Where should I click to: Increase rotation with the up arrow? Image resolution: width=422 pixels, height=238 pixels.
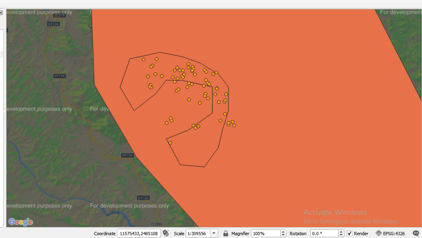(x=341, y=232)
